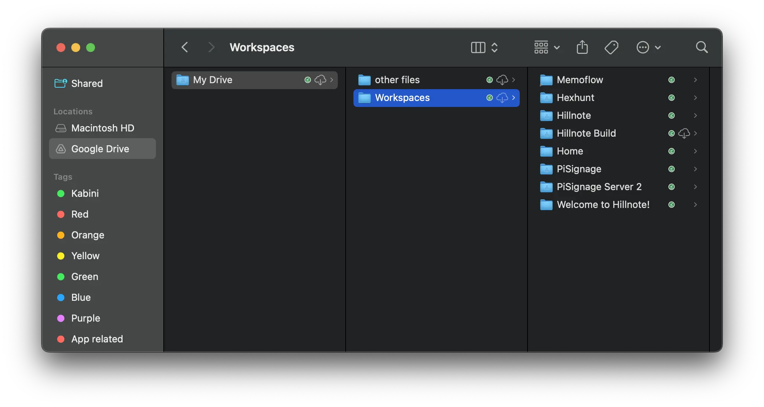Click the Edit Tags toolbar icon

[x=611, y=48]
